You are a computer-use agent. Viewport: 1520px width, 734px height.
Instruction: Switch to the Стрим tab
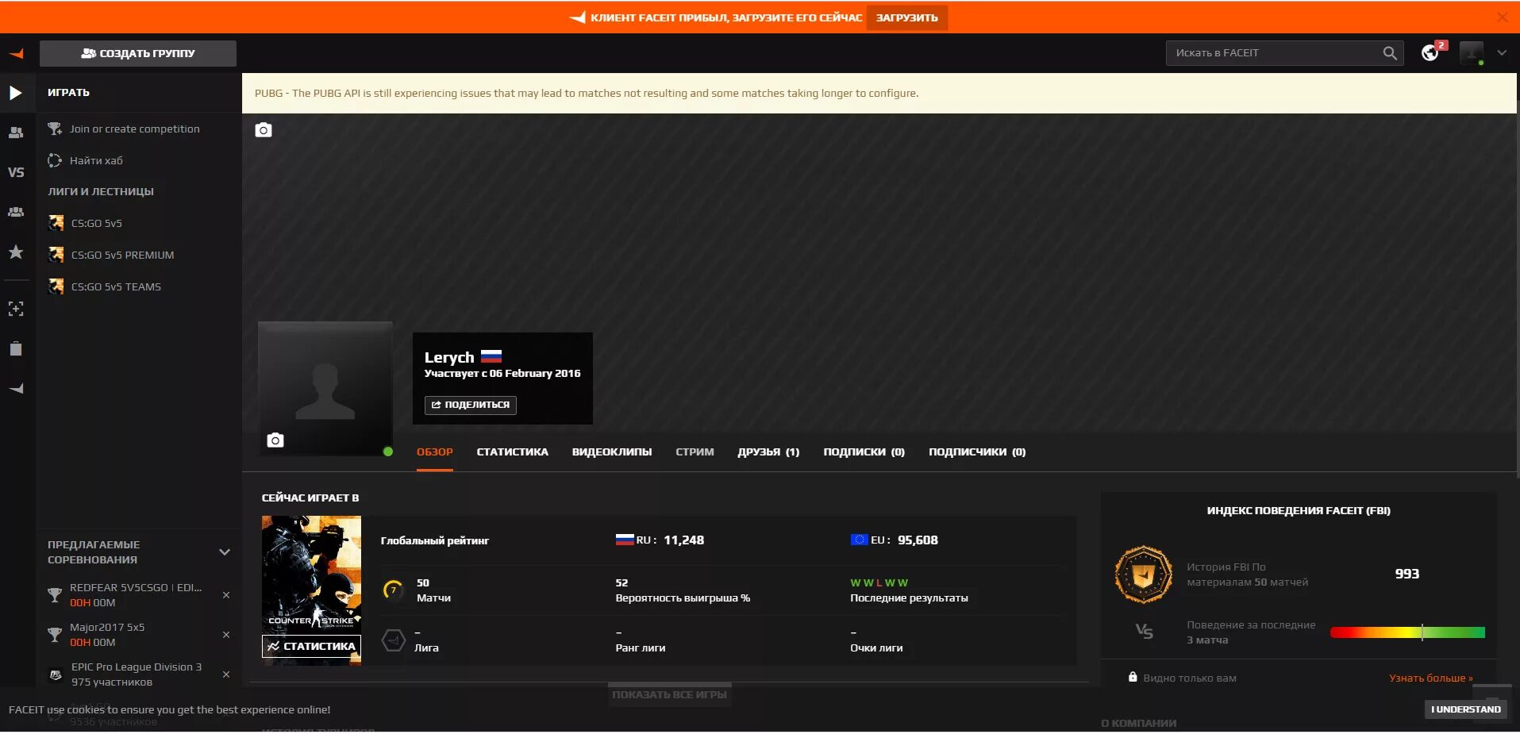coord(695,452)
